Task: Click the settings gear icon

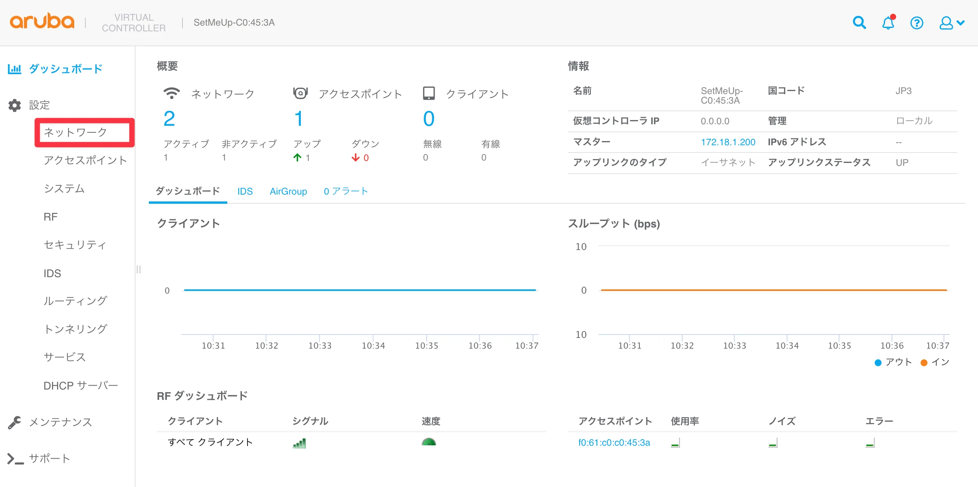Action: tap(15, 105)
